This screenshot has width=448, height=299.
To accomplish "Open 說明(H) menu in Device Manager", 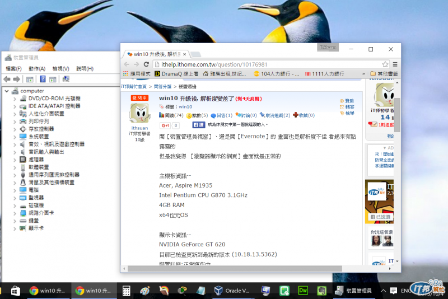I will pyautogui.click(x=85, y=68).
